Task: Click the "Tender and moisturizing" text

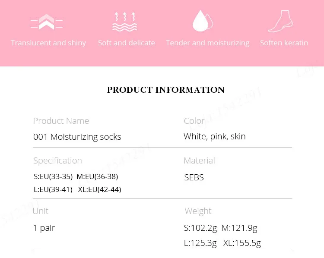Action: [207, 43]
